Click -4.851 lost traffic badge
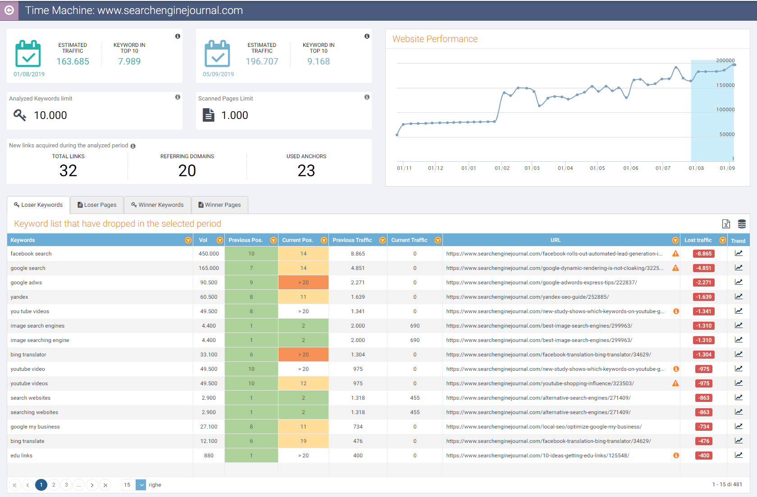 click(x=704, y=268)
